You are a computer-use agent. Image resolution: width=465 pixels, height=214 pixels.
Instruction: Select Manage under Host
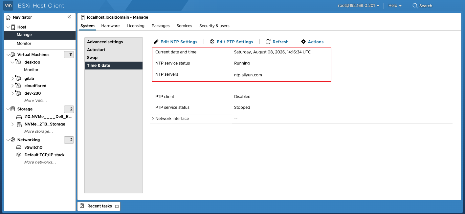pos(40,35)
